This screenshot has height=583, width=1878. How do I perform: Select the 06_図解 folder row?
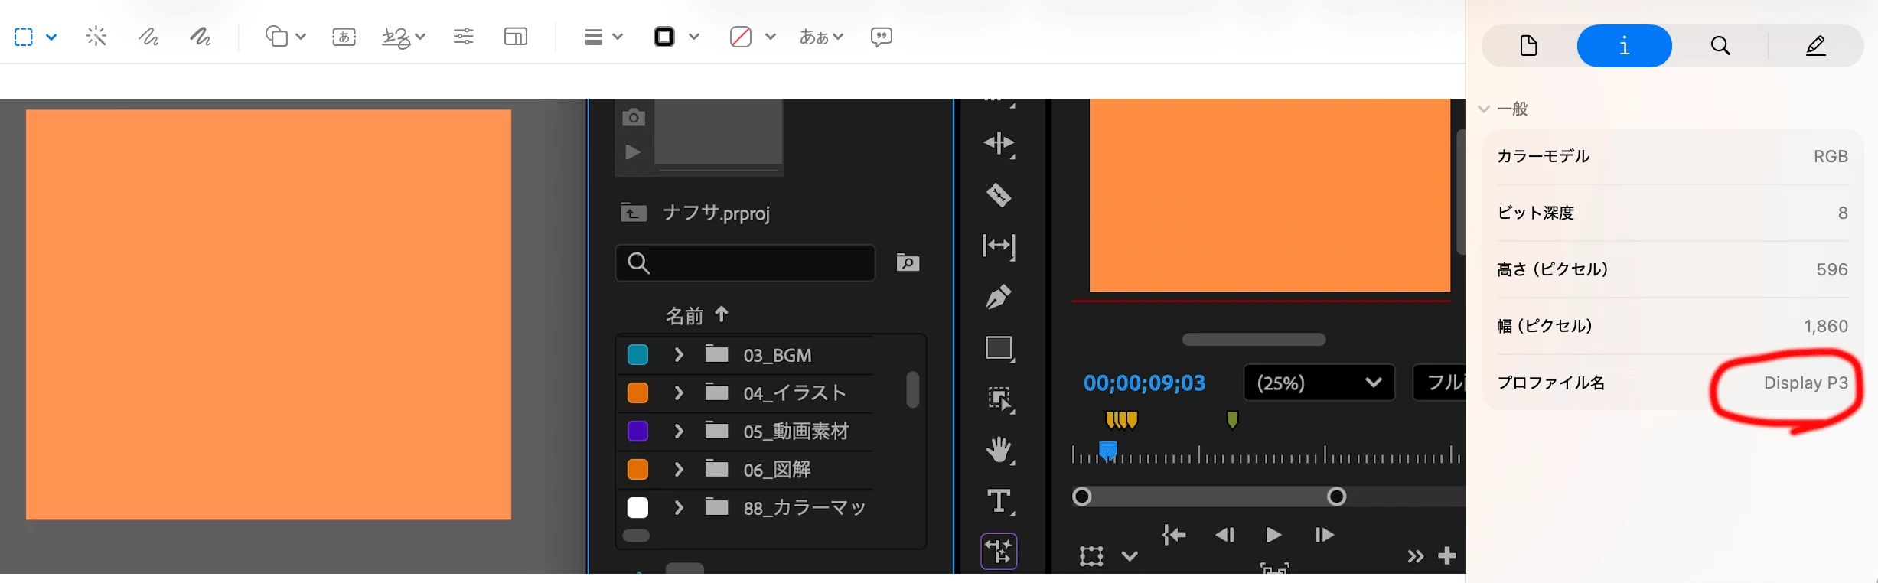[745, 470]
